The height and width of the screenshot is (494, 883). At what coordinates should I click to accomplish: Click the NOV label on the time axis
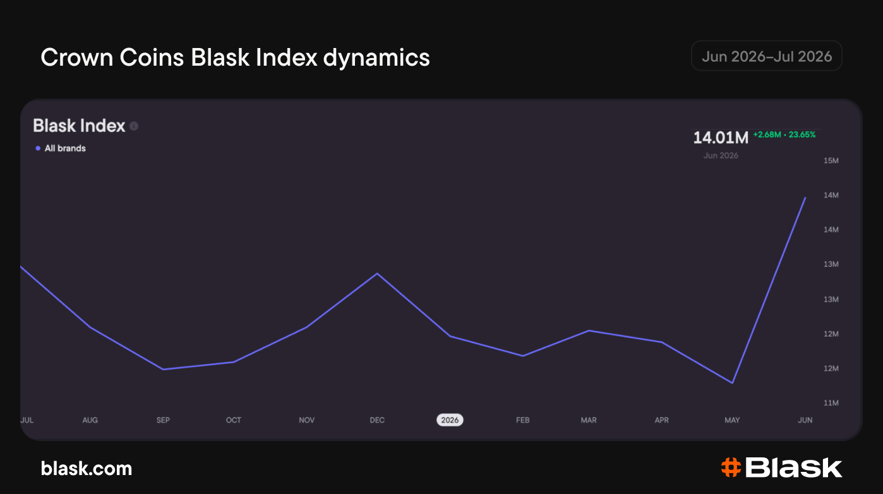[306, 420]
